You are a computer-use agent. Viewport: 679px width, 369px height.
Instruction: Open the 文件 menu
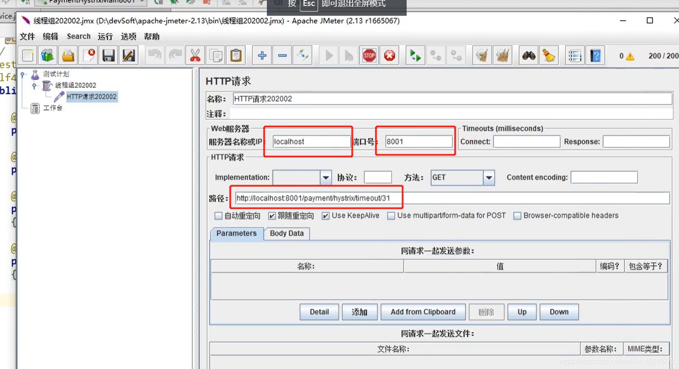tap(27, 36)
